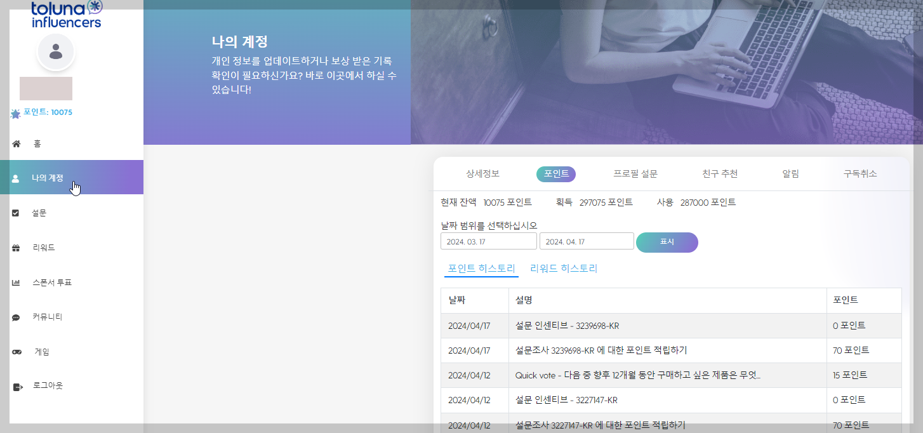This screenshot has height=433, width=923.
Task: Open the 설문조사 3239698-KR points entry link
Action: (603, 350)
